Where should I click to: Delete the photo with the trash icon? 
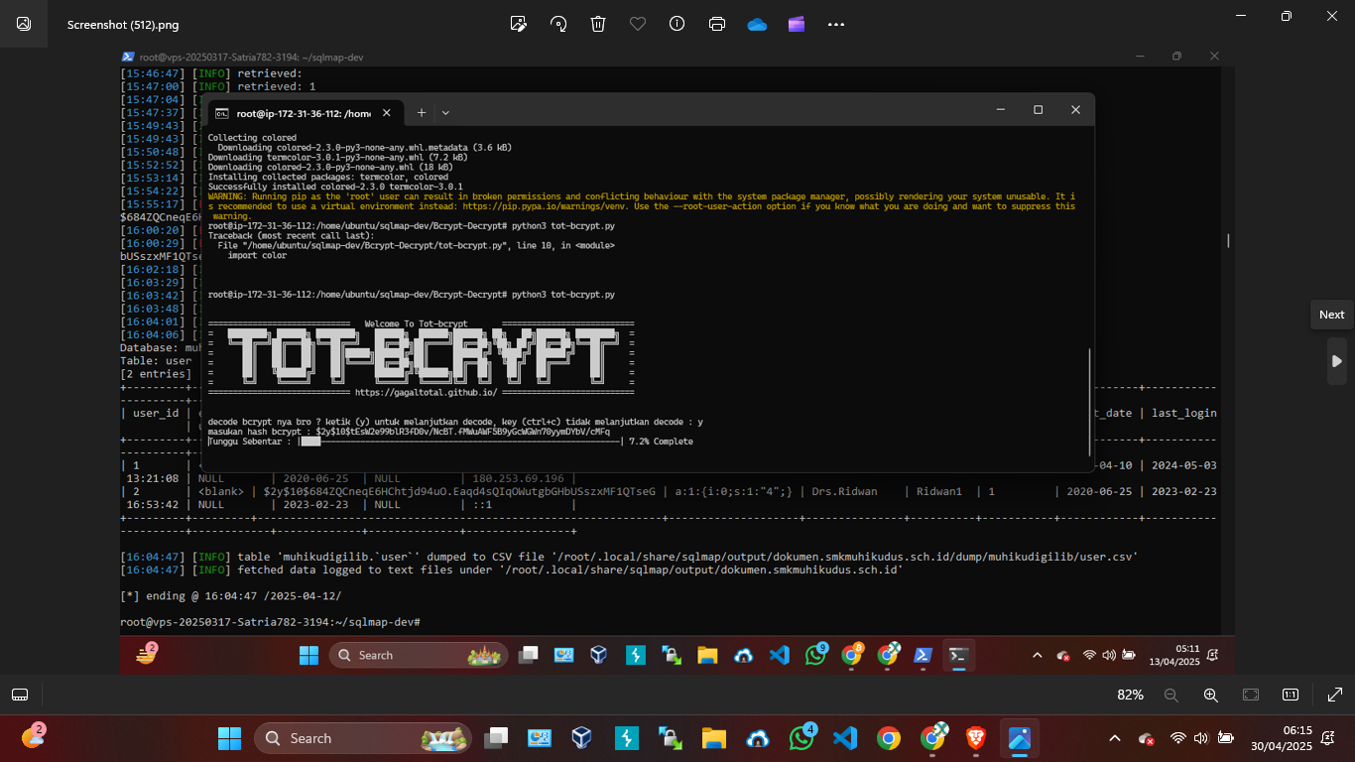click(x=598, y=24)
